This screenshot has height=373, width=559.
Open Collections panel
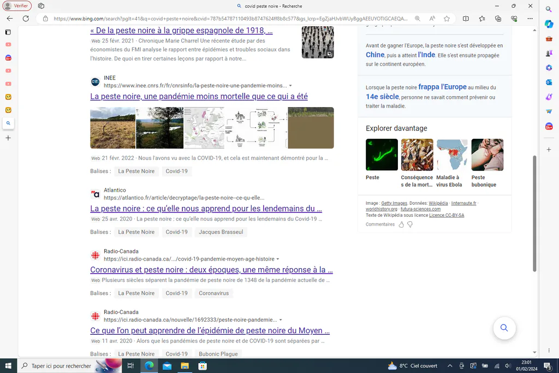tap(498, 19)
